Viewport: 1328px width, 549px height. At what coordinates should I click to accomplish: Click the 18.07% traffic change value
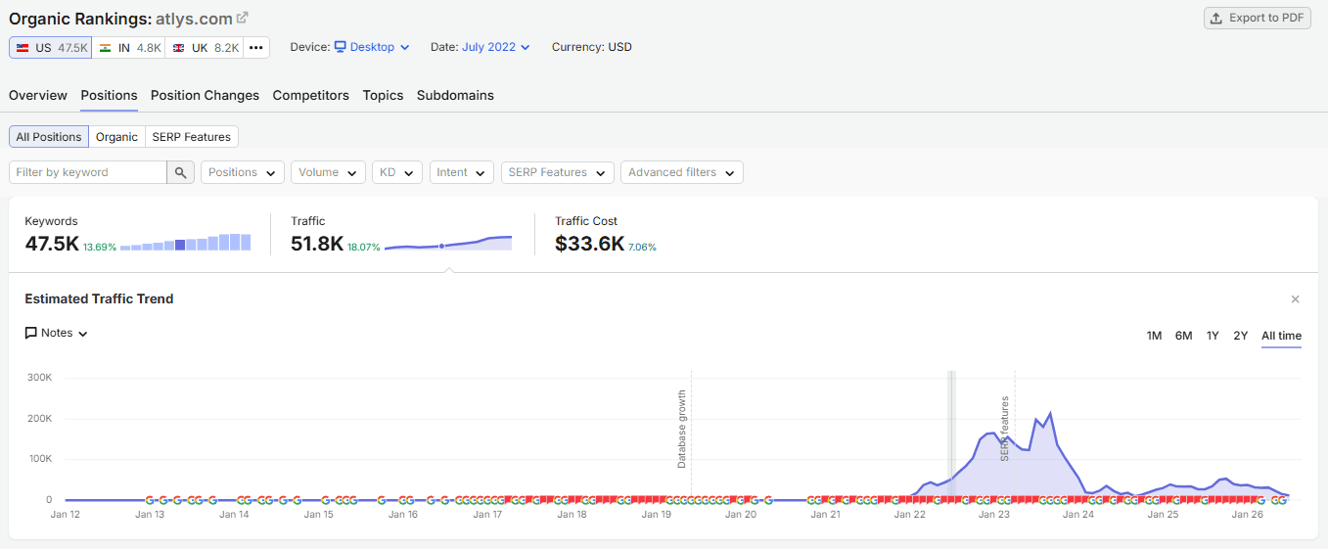pyautogui.click(x=364, y=248)
